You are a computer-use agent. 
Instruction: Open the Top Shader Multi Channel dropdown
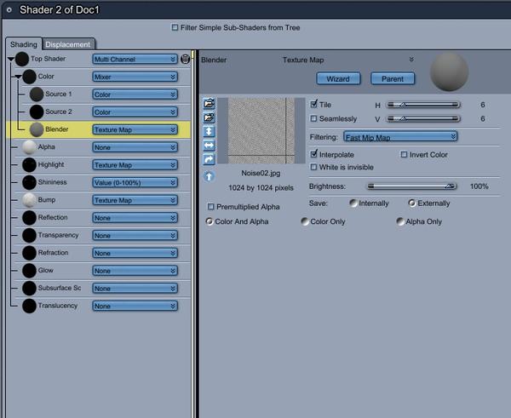[x=135, y=59]
